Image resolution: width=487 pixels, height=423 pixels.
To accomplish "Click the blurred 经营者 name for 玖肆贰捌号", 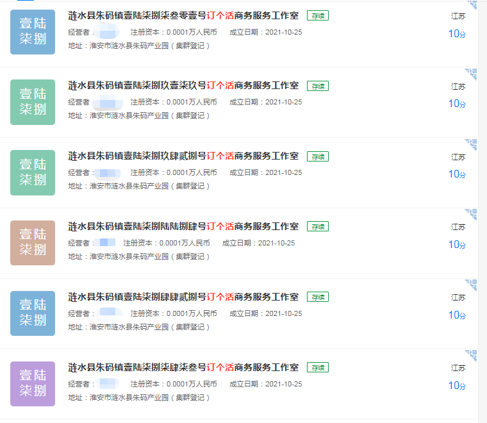I will click(x=108, y=173).
